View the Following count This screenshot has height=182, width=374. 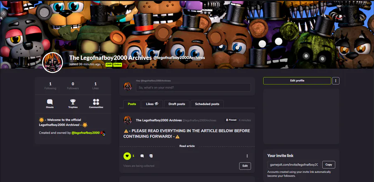point(50,86)
